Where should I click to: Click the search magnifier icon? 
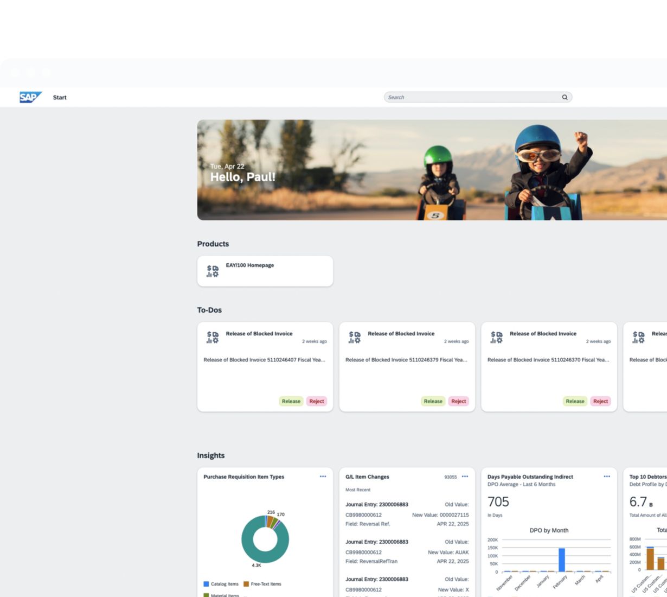565,97
